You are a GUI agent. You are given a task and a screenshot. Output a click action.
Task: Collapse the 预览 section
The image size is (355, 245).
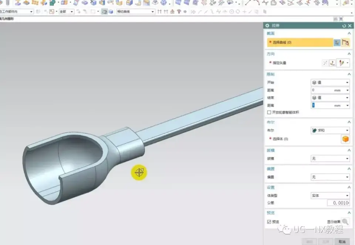[349, 213]
